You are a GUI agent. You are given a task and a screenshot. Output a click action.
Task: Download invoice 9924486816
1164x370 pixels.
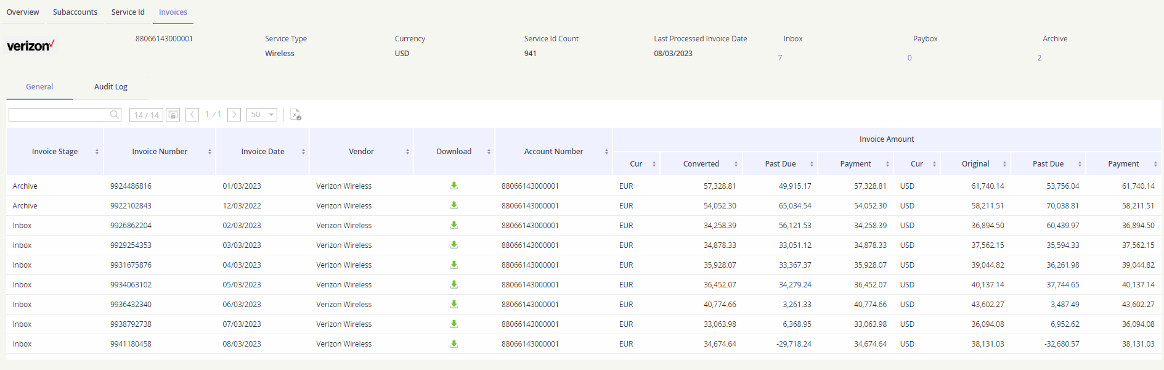click(x=454, y=186)
